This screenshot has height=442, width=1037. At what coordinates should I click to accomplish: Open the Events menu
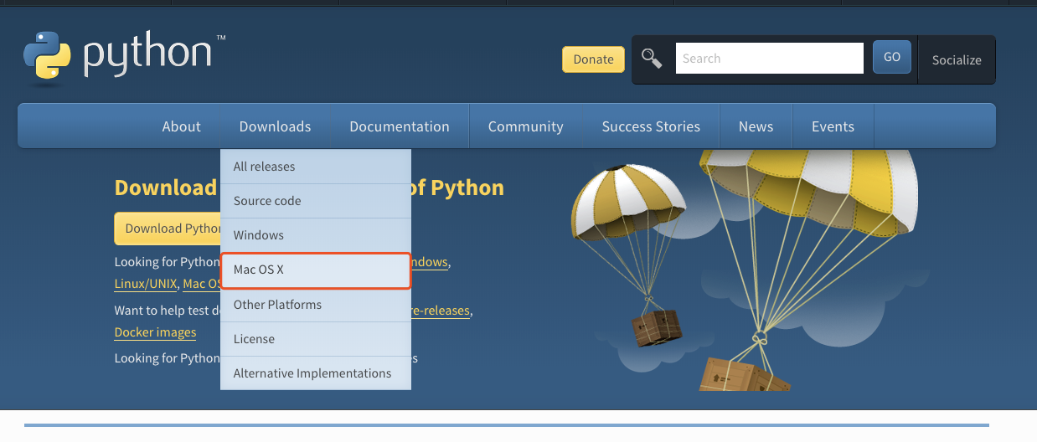[x=833, y=126]
